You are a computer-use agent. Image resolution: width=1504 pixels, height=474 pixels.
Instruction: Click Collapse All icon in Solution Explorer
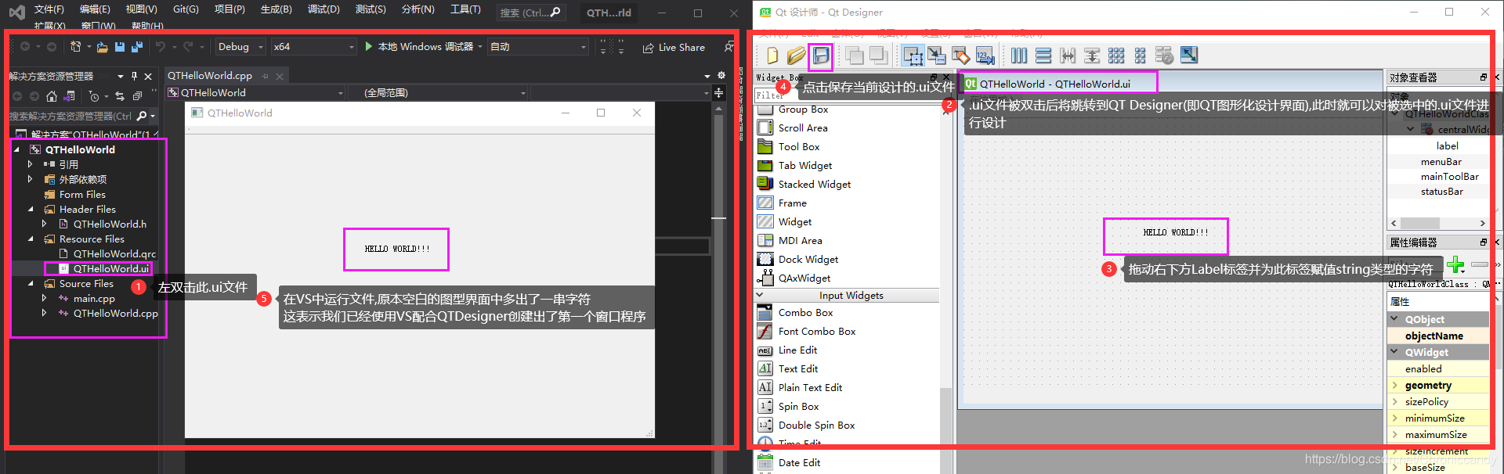(x=137, y=96)
